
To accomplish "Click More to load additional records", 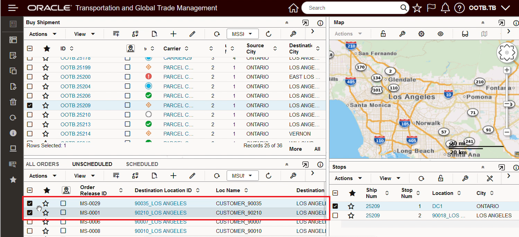I will coord(295,149).
